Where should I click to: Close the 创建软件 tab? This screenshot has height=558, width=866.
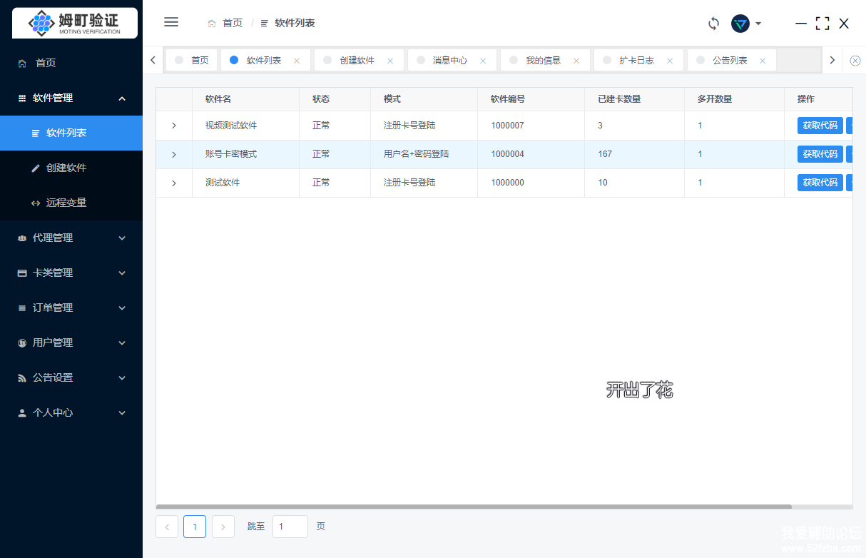390,61
